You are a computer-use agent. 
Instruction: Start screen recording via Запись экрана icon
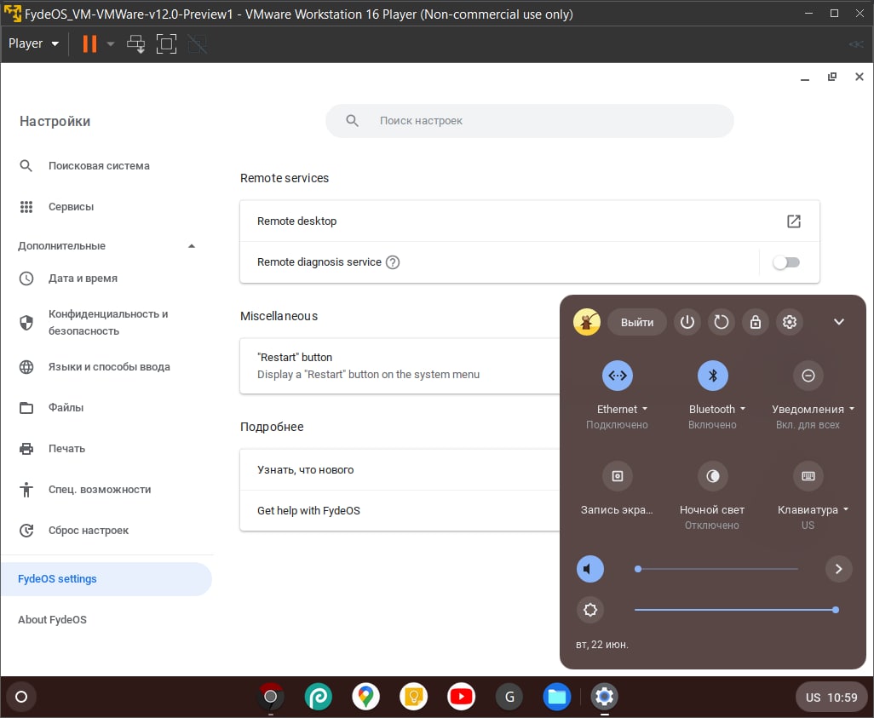coord(618,476)
